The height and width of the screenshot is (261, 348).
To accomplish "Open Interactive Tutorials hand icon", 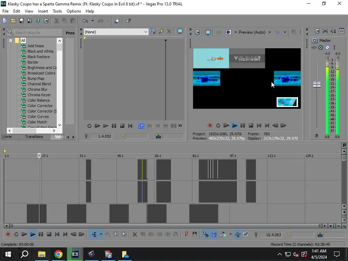I will 117,21.
